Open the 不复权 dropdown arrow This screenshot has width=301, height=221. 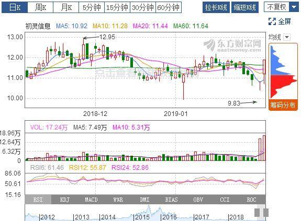coord(294,7)
